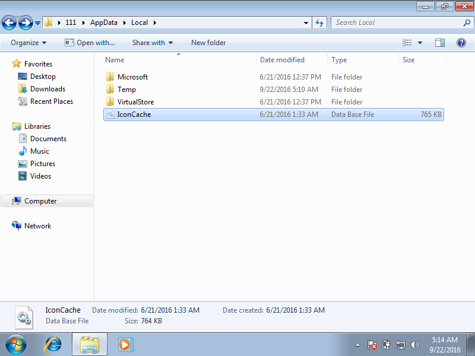Click the power/plug icon in system tray
This screenshot has width=475, height=356.
pos(387,345)
